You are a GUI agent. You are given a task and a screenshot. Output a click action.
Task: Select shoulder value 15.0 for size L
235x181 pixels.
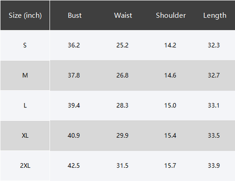coord(170,105)
